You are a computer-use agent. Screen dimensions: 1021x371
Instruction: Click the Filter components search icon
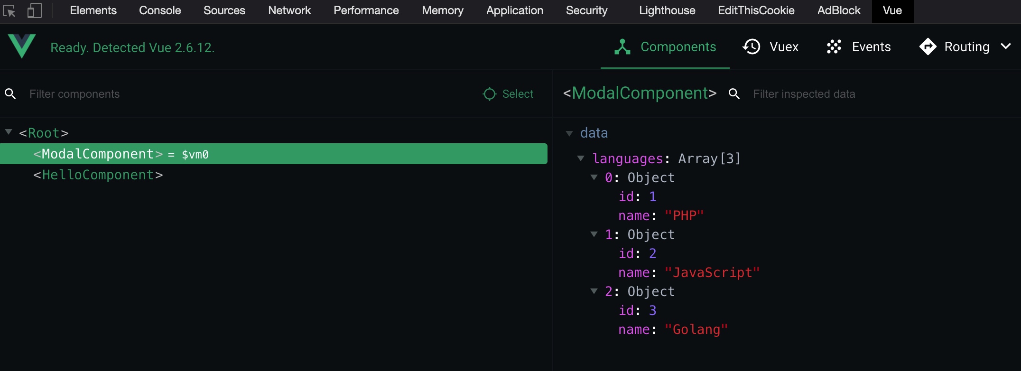10,94
